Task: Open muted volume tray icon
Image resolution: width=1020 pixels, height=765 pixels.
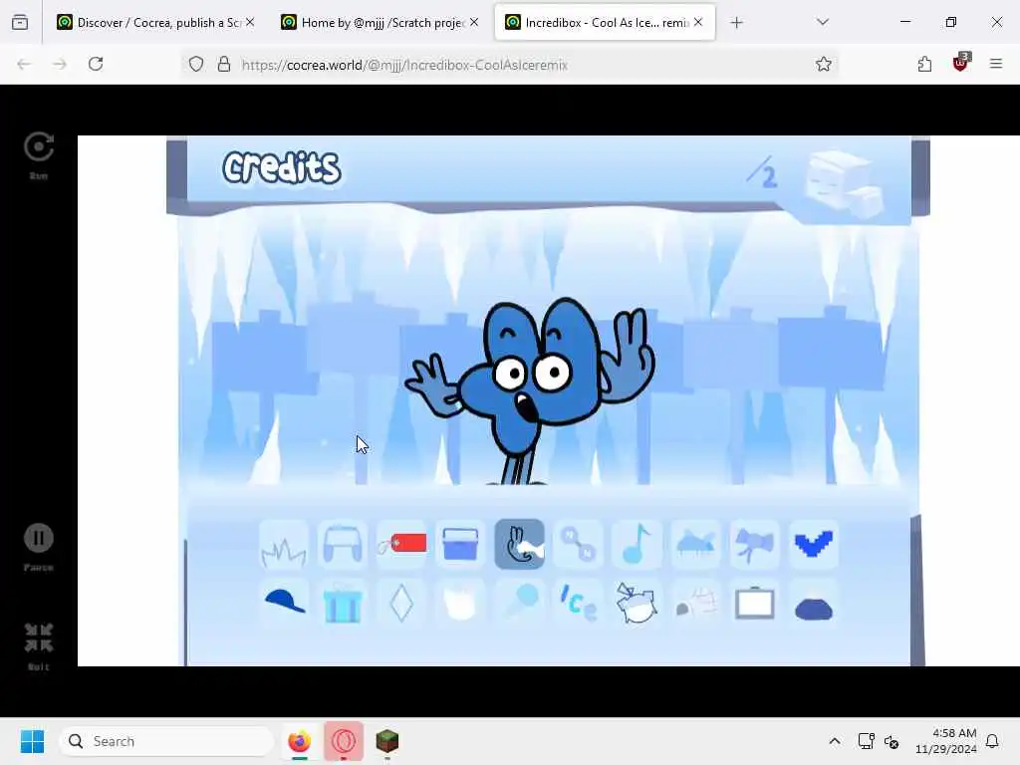Action: 892,741
